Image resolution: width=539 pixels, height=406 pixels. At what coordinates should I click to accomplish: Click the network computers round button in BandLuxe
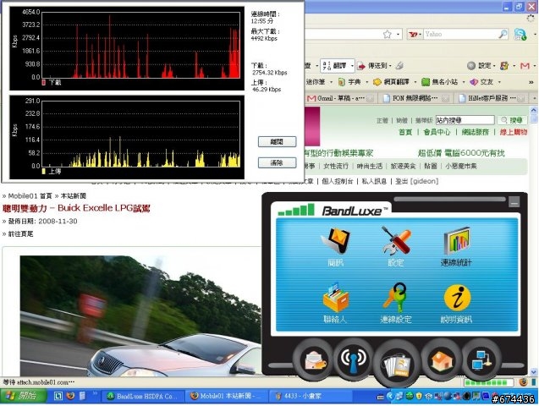click(x=481, y=360)
